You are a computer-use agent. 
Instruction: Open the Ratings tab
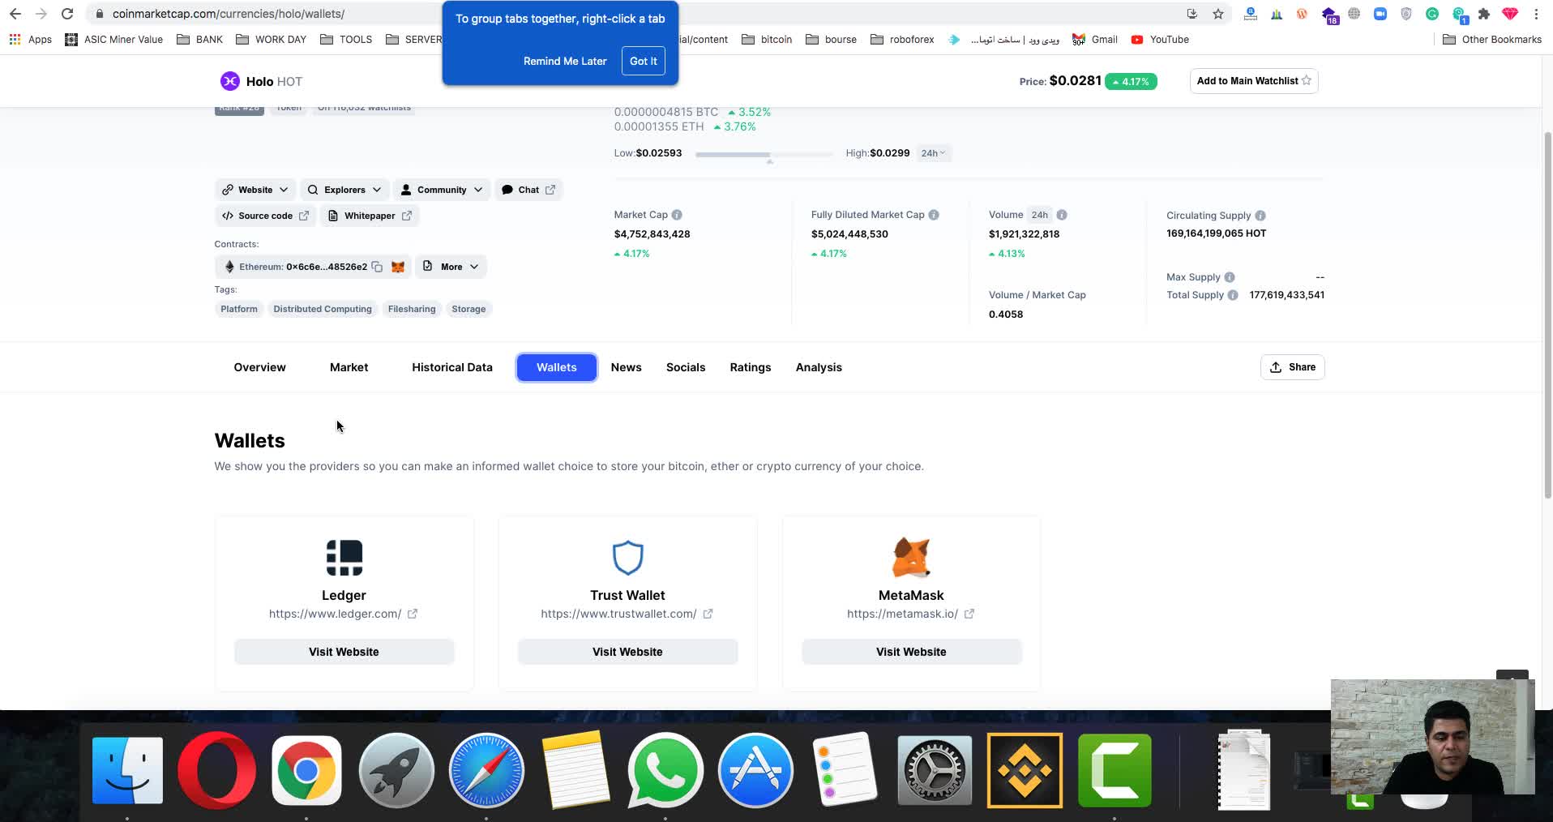click(751, 367)
